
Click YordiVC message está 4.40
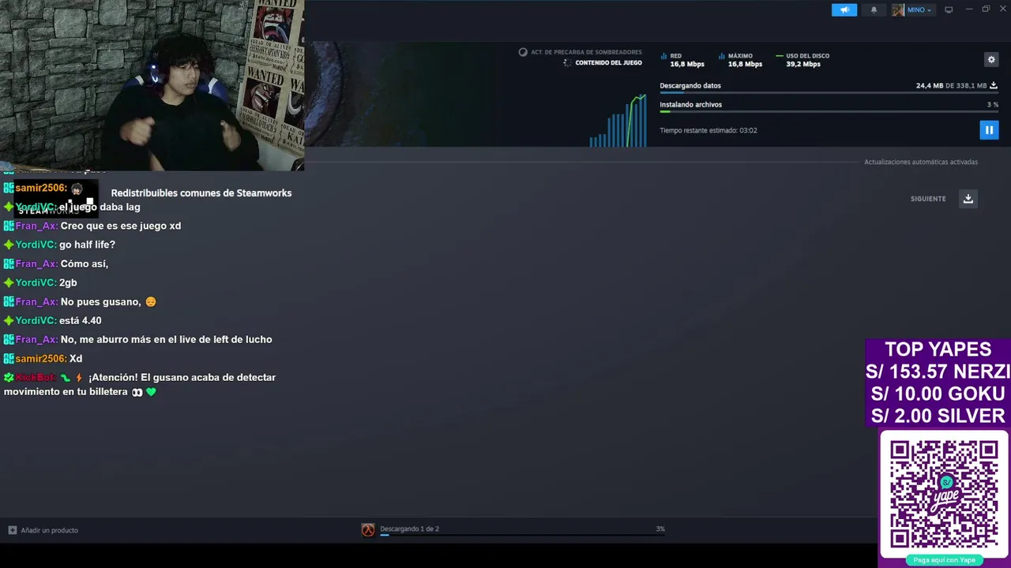pos(52,320)
